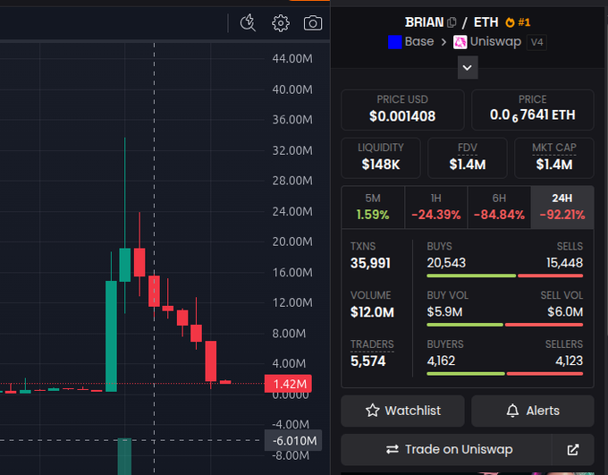Click the blue Base chain logo

click(394, 42)
